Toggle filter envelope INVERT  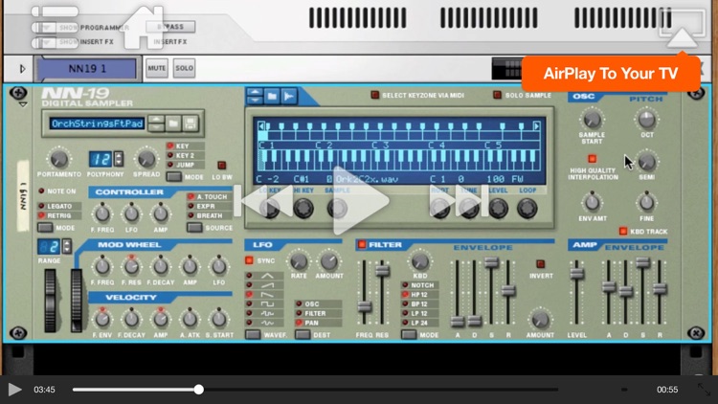pyautogui.click(x=540, y=264)
